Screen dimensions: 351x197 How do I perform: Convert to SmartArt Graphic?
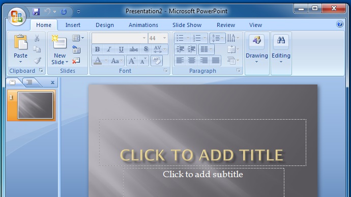pos(233,61)
